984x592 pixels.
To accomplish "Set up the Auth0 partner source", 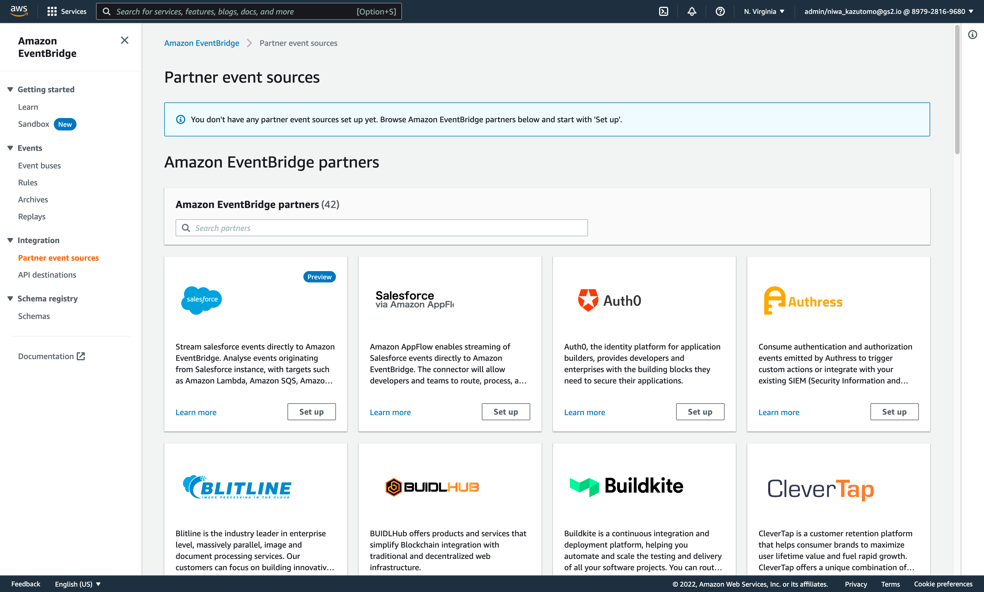I will click(x=700, y=412).
